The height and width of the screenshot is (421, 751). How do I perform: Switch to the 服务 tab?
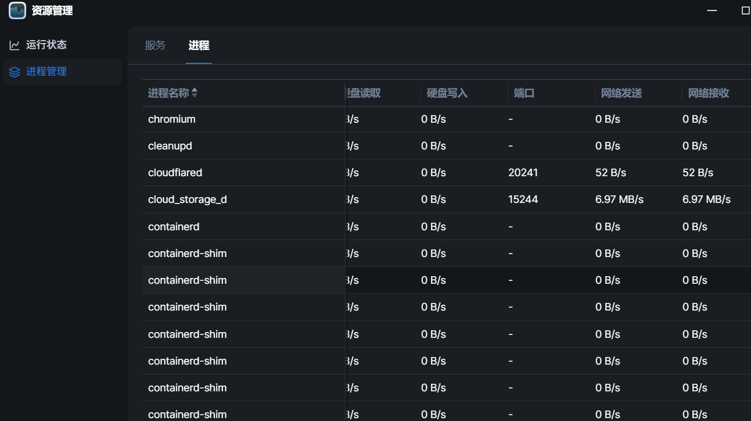pos(155,45)
